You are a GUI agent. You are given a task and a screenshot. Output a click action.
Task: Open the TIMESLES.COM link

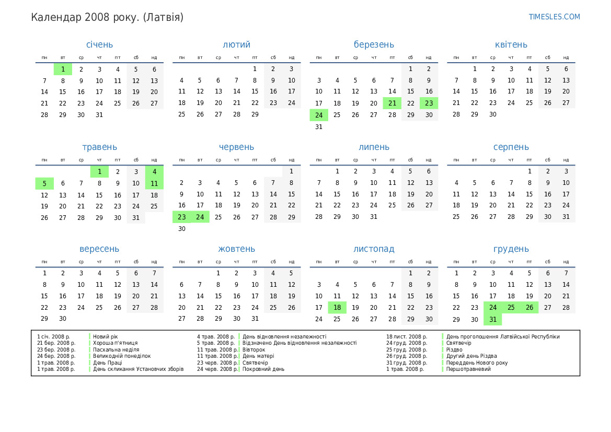pos(554,17)
